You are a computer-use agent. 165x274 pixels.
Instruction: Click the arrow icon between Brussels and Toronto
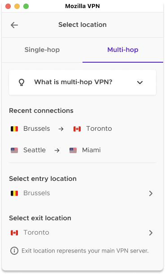pyautogui.click(x=61, y=129)
